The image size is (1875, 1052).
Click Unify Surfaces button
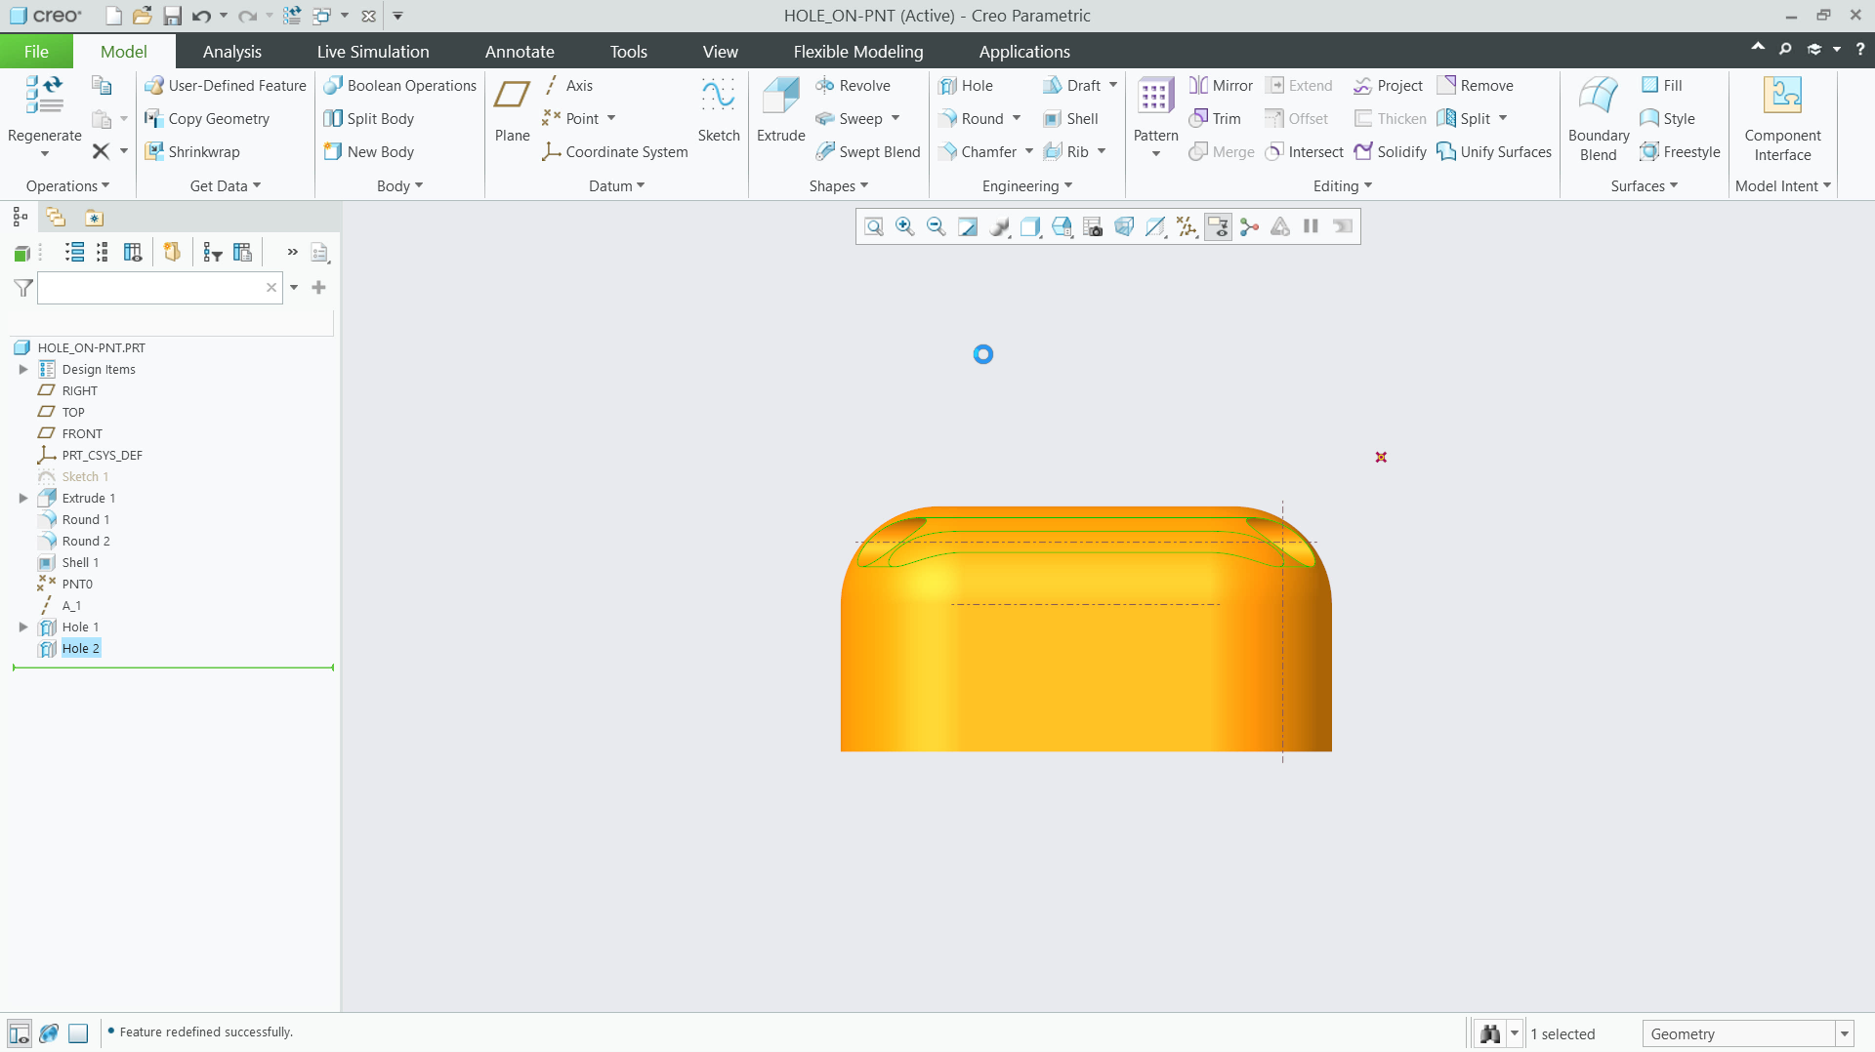[x=1494, y=152]
